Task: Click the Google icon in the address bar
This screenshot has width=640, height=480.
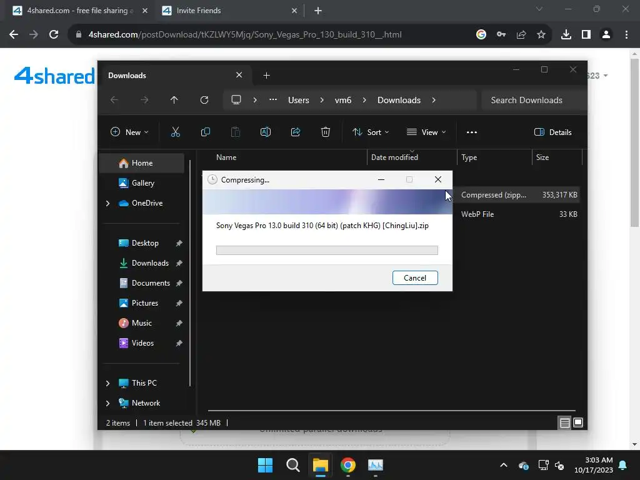Action: point(481,35)
